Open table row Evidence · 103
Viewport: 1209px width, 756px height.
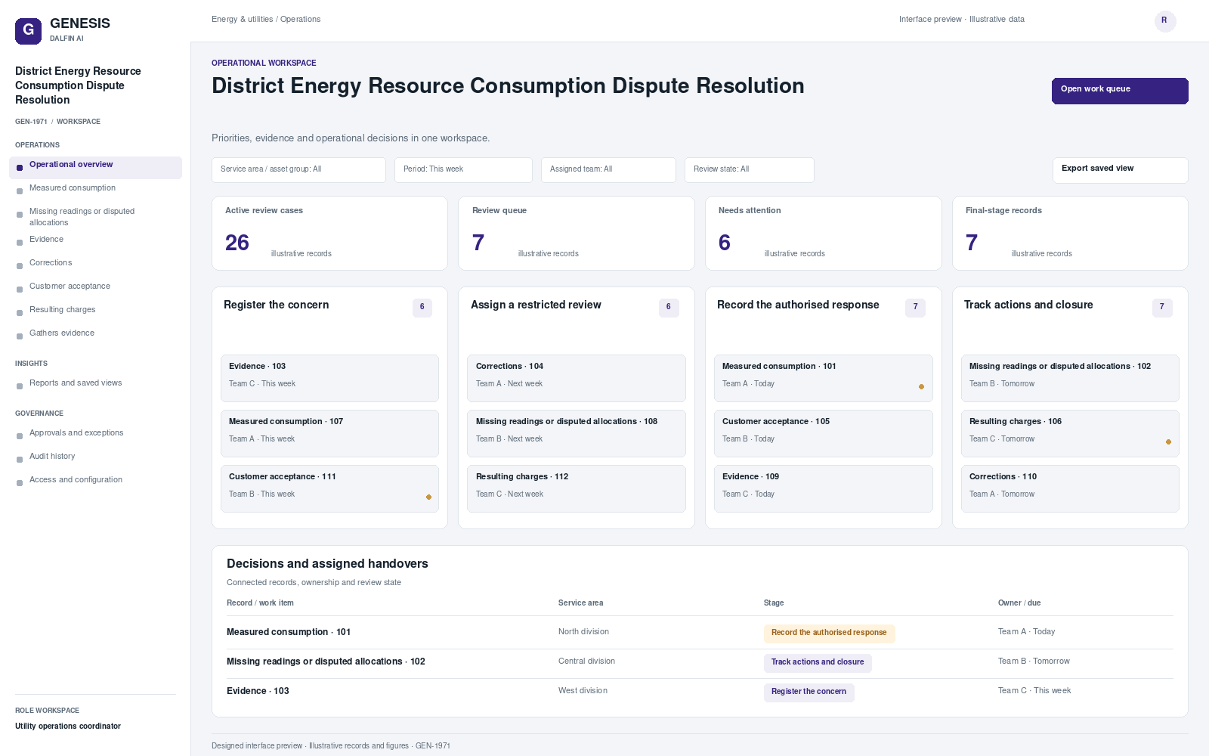click(x=700, y=691)
